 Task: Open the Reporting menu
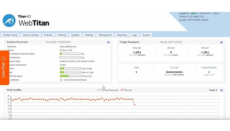[x=122, y=35]
